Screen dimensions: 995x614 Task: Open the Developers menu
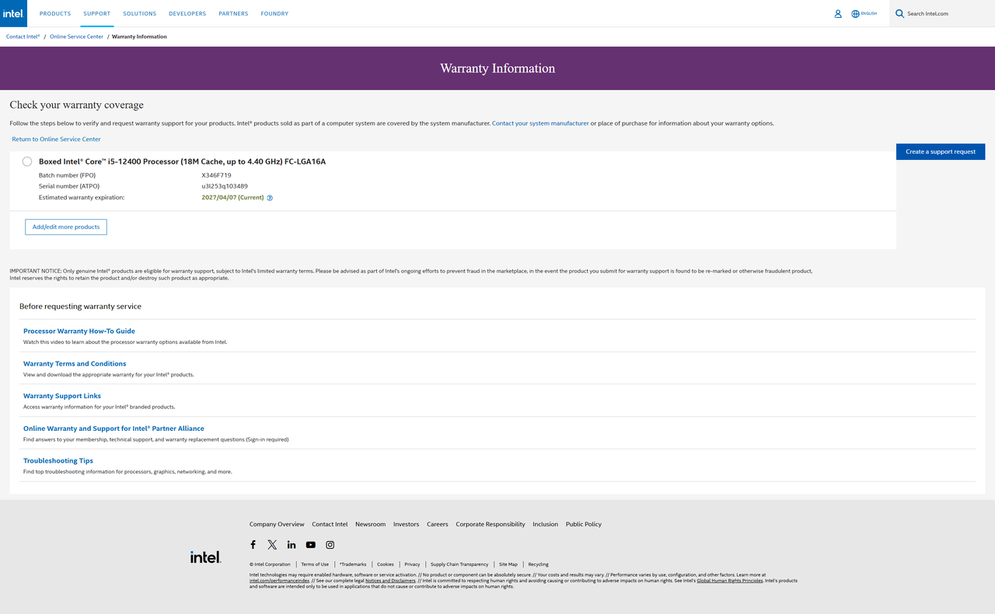coord(187,14)
